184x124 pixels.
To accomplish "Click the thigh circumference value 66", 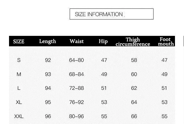I will point(134,116).
